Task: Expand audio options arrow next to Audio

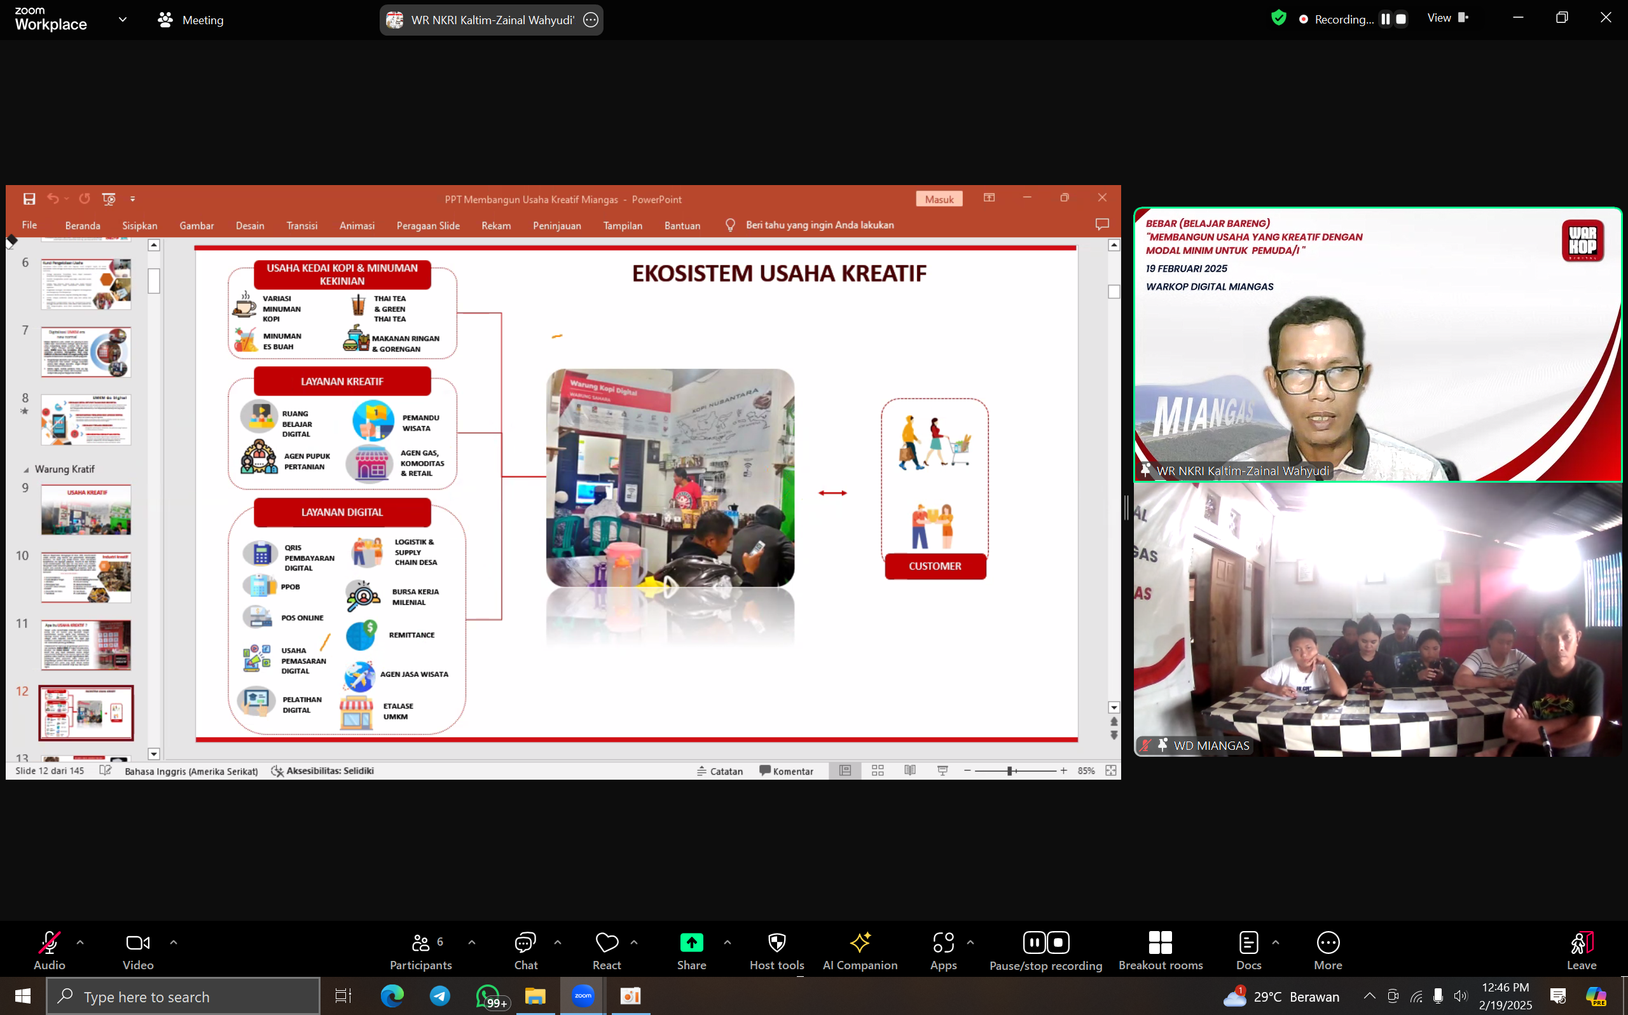Action: click(x=81, y=942)
